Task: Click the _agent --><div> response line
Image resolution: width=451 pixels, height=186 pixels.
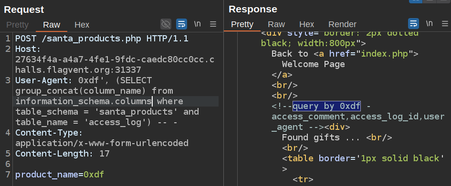Action: point(311,127)
